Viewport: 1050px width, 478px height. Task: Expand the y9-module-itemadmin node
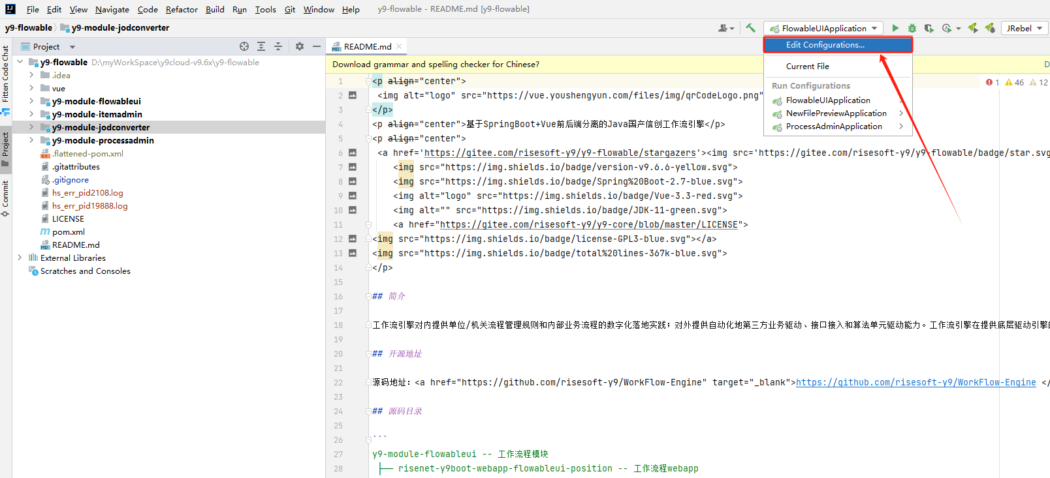tap(31, 114)
